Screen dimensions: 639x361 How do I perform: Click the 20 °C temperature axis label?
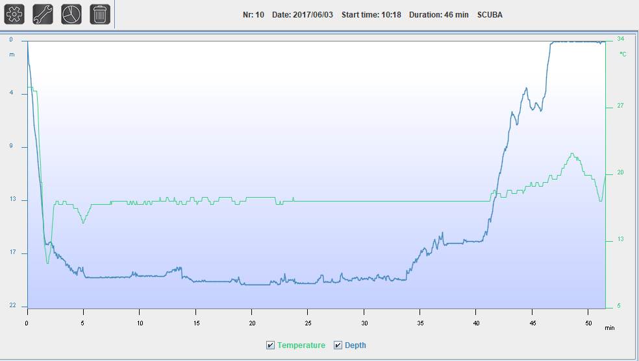coord(620,172)
